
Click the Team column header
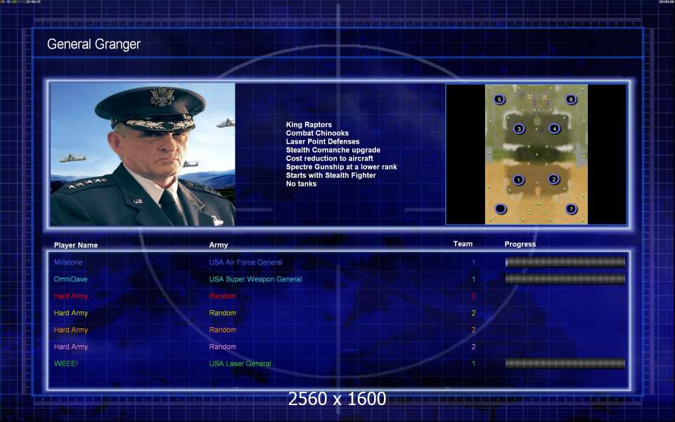click(463, 244)
